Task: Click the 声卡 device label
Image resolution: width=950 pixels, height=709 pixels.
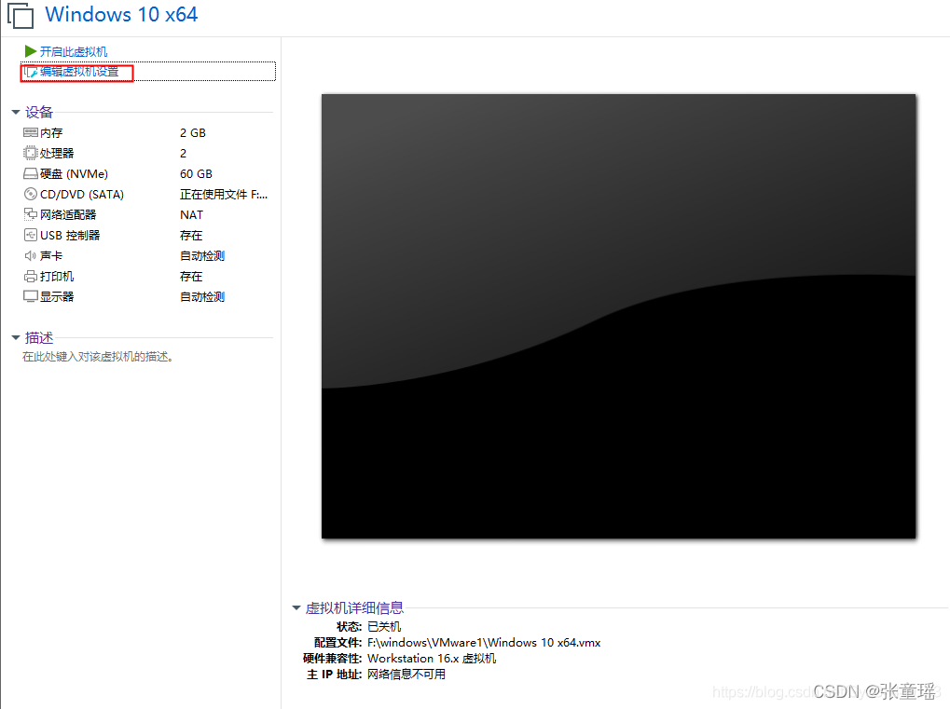Action: click(51, 255)
